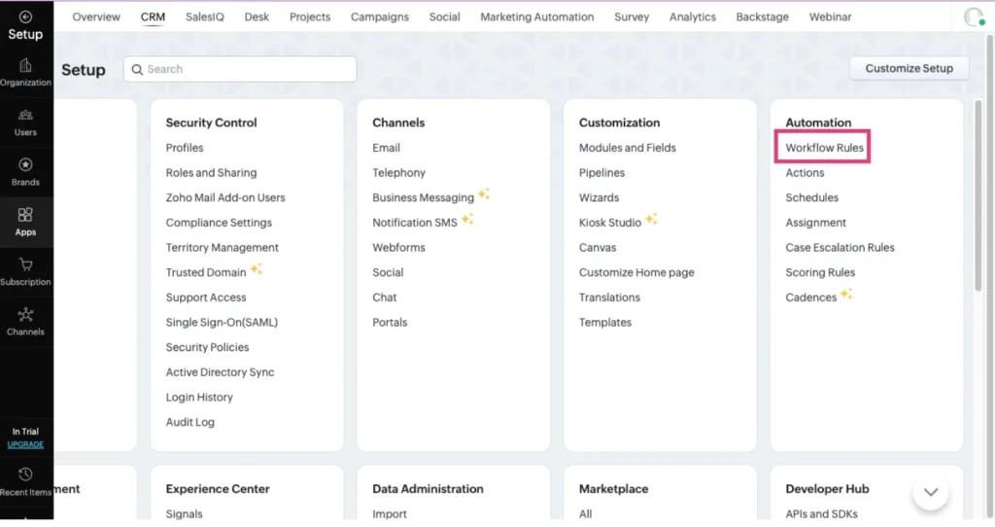
Task: Click the search magnifier icon
Action: point(137,69)
